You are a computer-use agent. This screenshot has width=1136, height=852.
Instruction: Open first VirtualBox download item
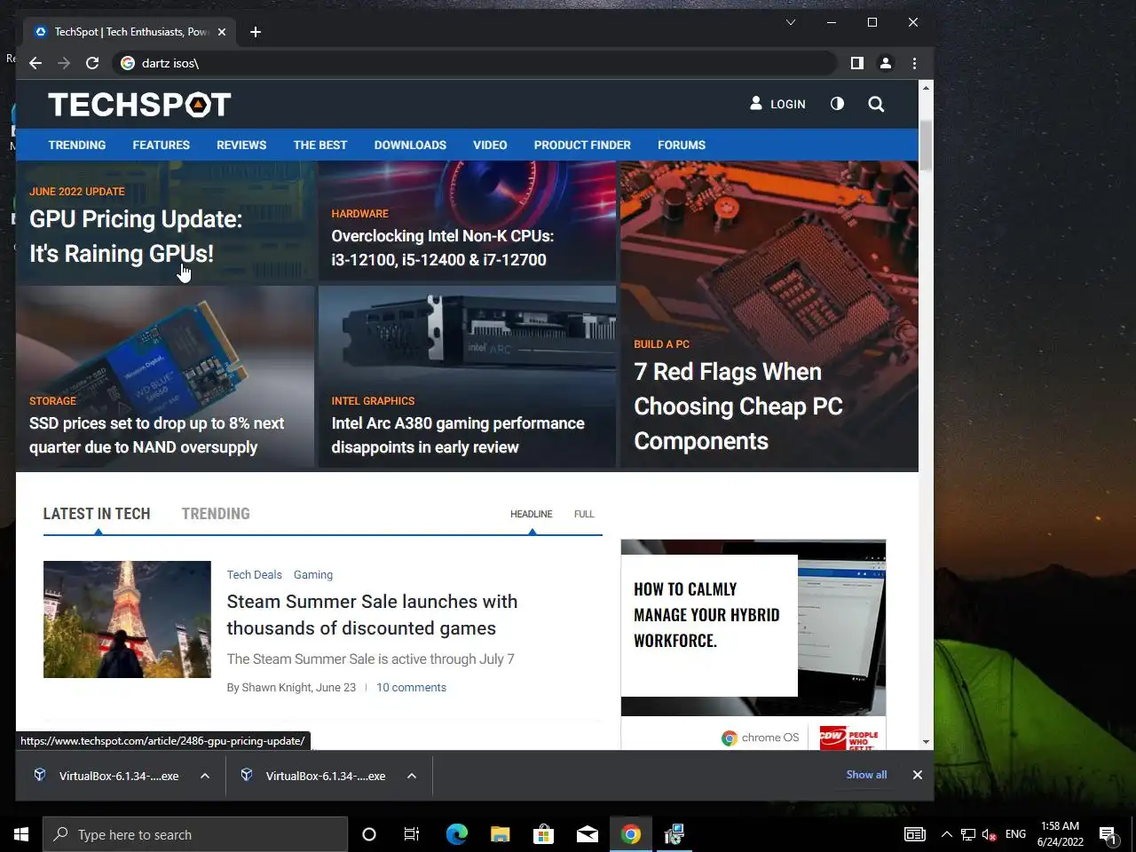[x=106, y=776]
